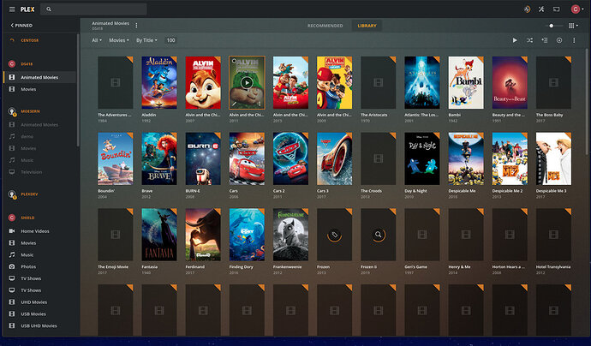Image resolution: width=591 pixels, height=346 pixels.
Task: Open the Brave poster
Action: 159,158
